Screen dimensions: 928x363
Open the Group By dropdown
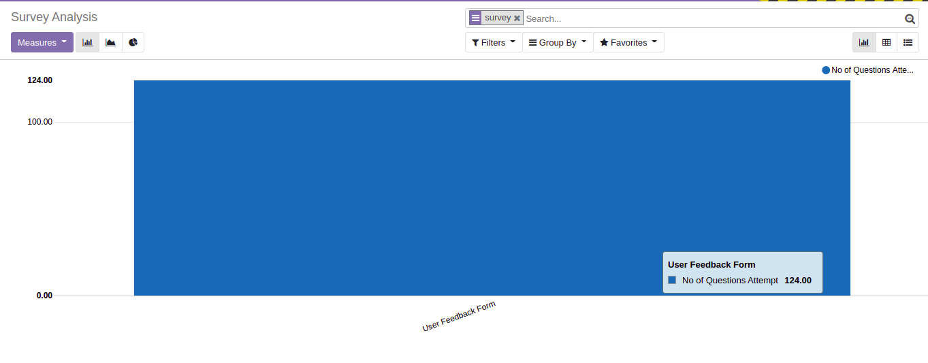pos(558,42)
